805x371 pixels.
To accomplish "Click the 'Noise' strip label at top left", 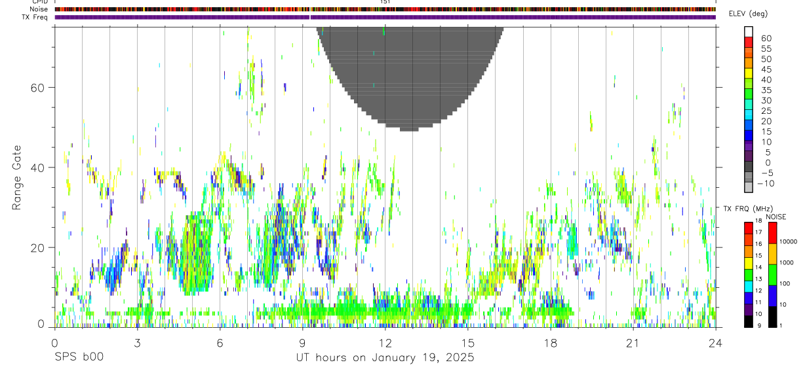I will click(x=39, y=9).
